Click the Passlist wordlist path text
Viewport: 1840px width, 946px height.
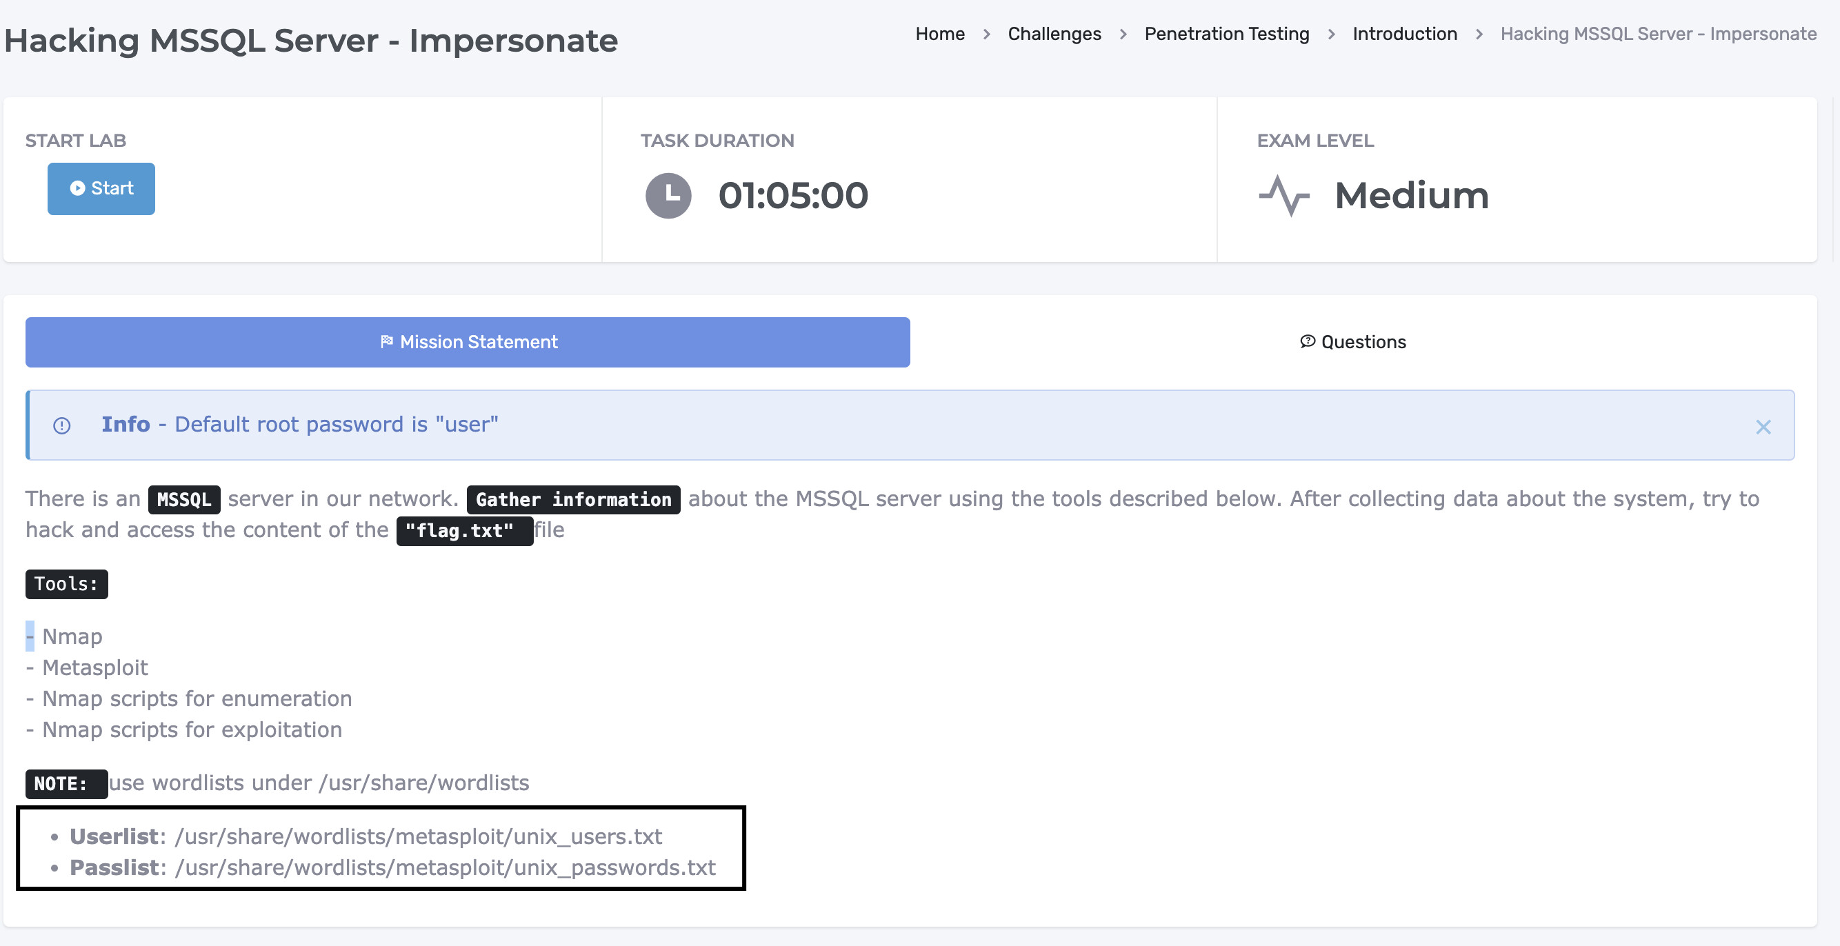click(x=444, y=867)
